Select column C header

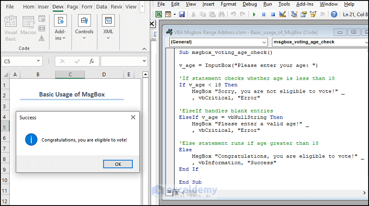70,75
